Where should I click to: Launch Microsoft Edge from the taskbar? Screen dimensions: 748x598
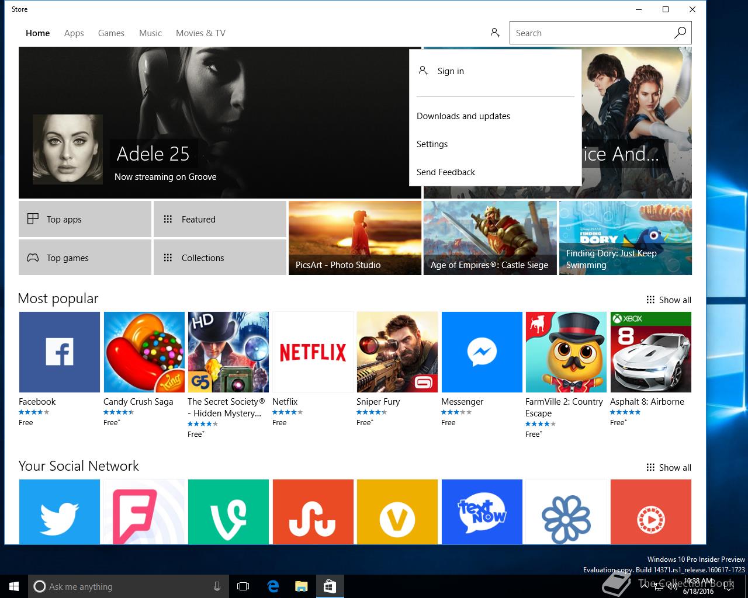[273, 586]
